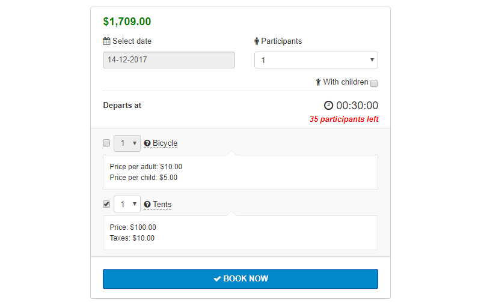Click the child icon beside With children
The height and width of the screenshot is (306, 481).
pos(318,82)
